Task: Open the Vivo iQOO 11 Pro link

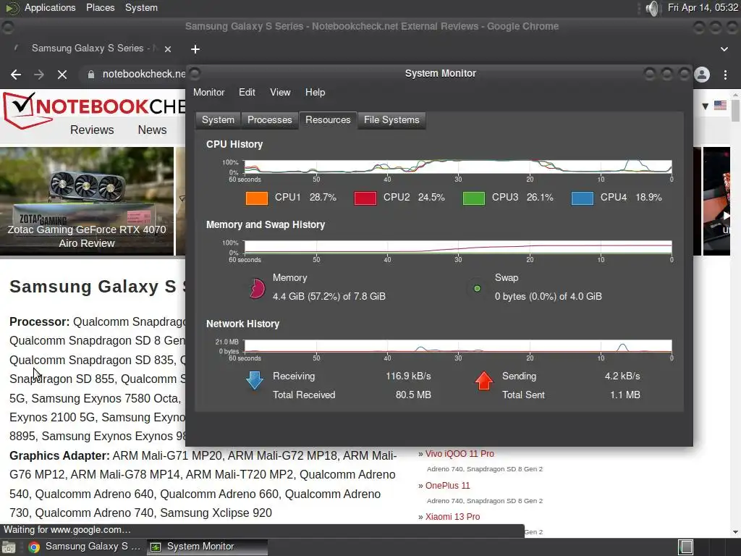Action: (x=460, y=454)
